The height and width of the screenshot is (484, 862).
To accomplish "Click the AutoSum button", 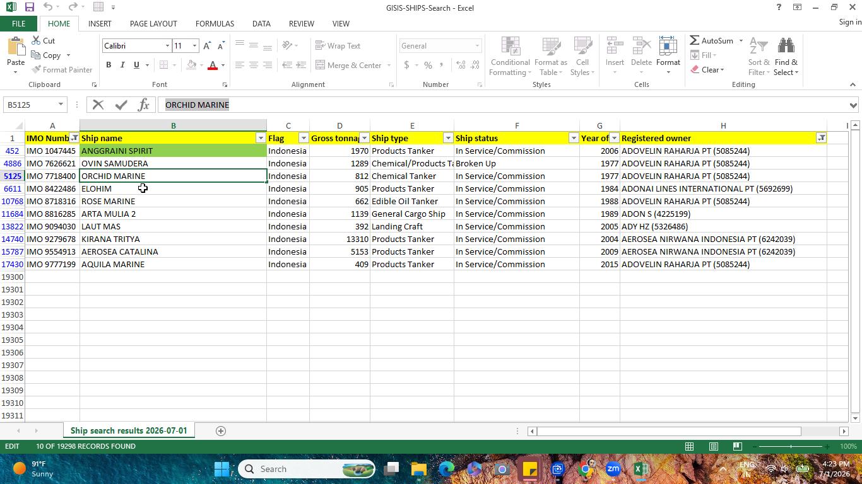I will (x=712, y=41).
